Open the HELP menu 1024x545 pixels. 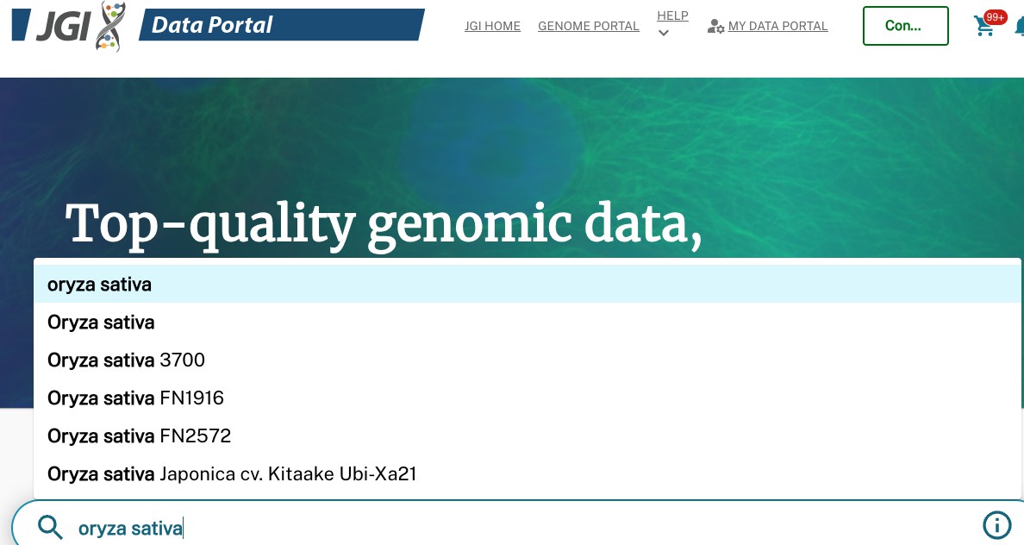coord(672,16)
